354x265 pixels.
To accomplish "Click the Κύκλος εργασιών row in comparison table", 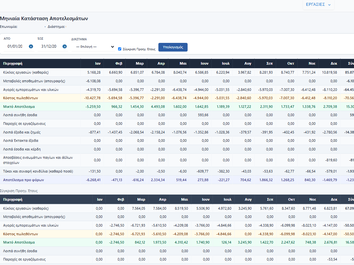I will coord(177,208).
